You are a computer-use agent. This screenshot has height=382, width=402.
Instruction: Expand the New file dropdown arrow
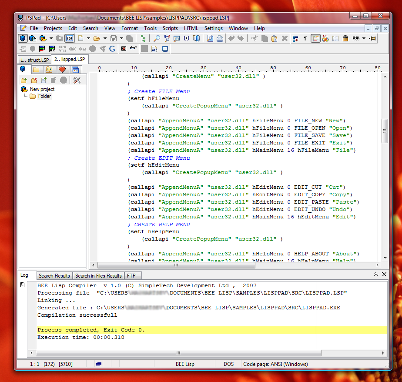pyautogui.click(x=88, y=38)
